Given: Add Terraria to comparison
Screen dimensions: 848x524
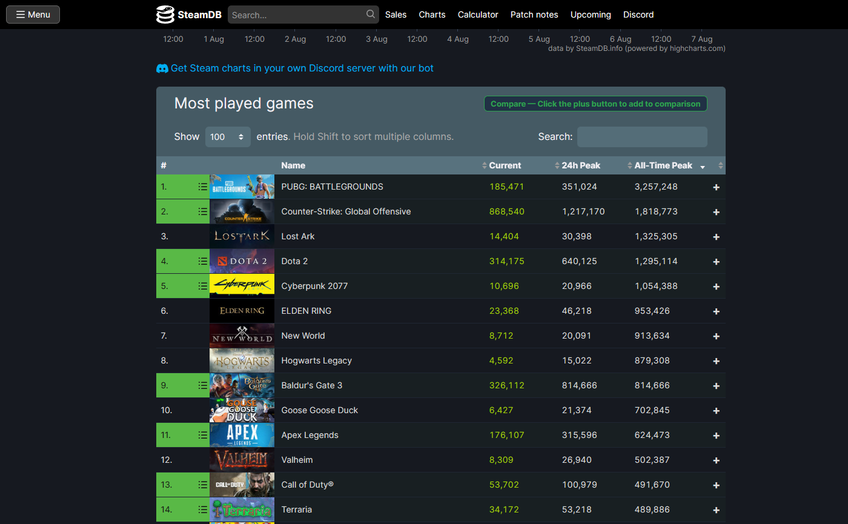Looking at the screenshot, I should (x=716, y=510).
